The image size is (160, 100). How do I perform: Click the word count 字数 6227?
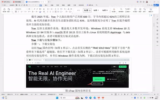(43, 94)
